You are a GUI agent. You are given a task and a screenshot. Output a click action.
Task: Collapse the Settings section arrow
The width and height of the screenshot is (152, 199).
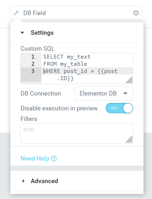point(22,33)
